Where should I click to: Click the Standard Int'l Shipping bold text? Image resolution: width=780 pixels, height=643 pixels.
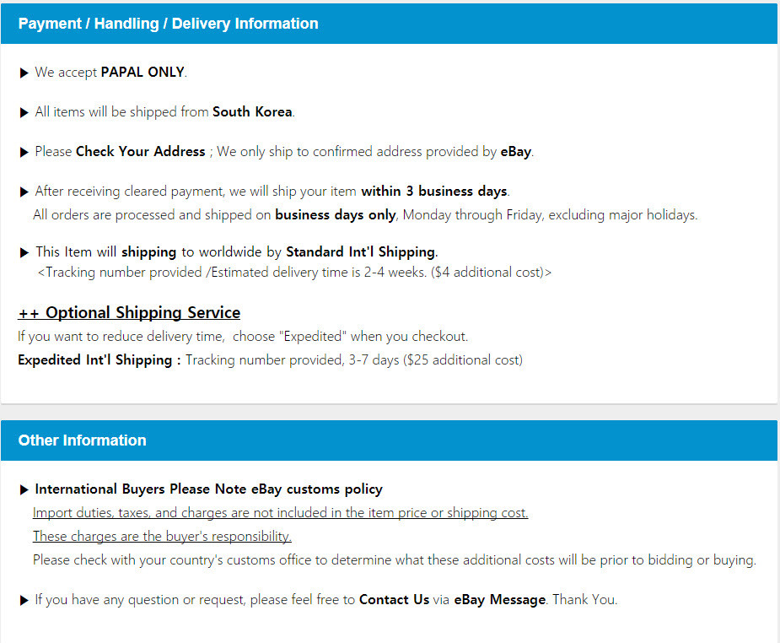[x=362, y=252]
